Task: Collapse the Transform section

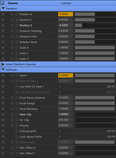Action: point(3,9)
